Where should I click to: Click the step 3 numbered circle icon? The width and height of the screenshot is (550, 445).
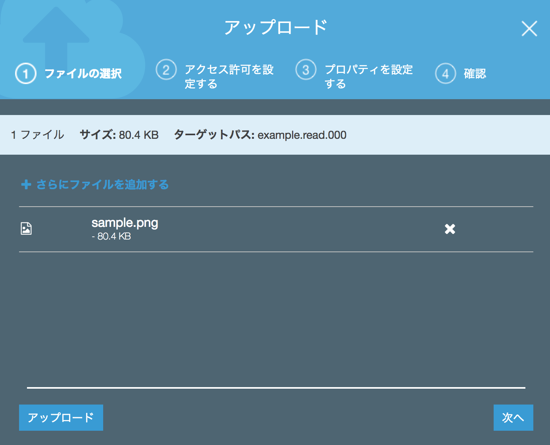[x=306, y=69]
